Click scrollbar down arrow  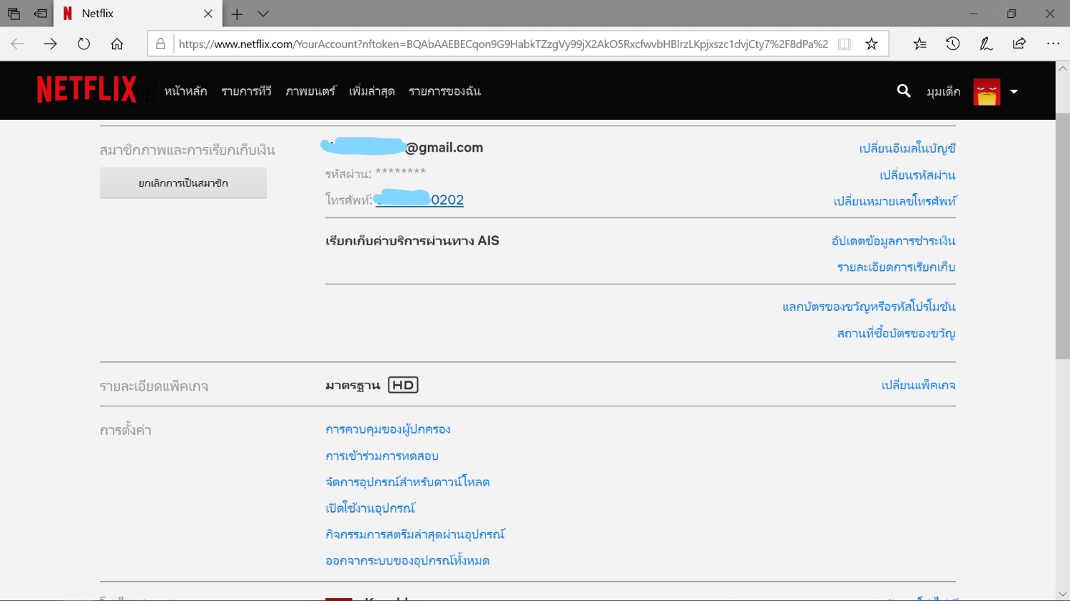(x=1062, y=593)
